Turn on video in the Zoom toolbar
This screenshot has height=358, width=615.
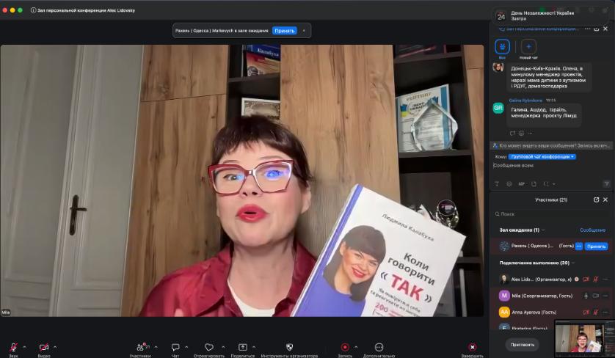44,347
